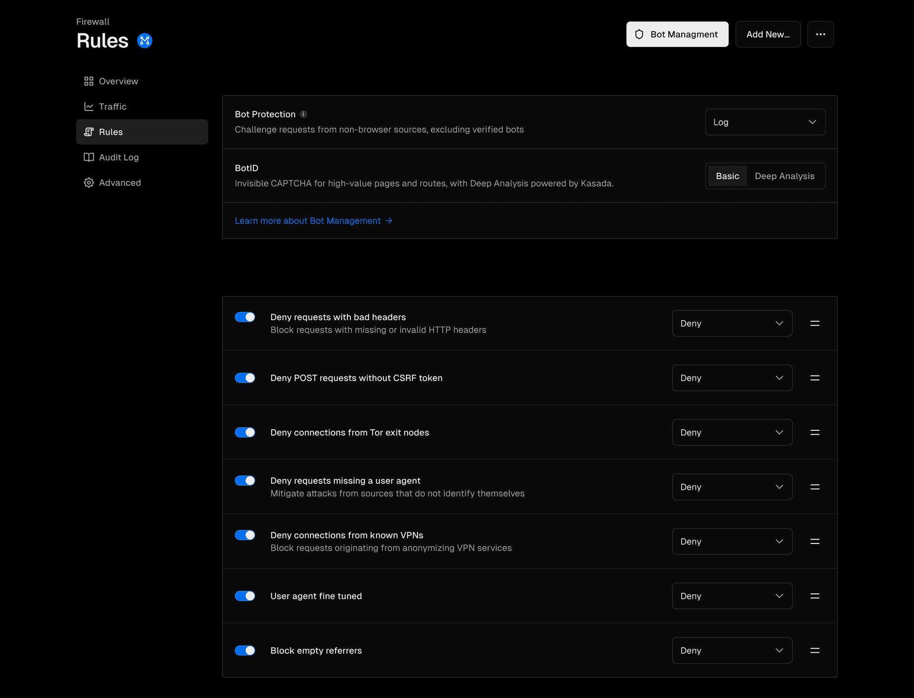Viewport: 914px width, 698px height.
Task: Expand action dropdown for CSRF token rule
Action: point(732,378)
